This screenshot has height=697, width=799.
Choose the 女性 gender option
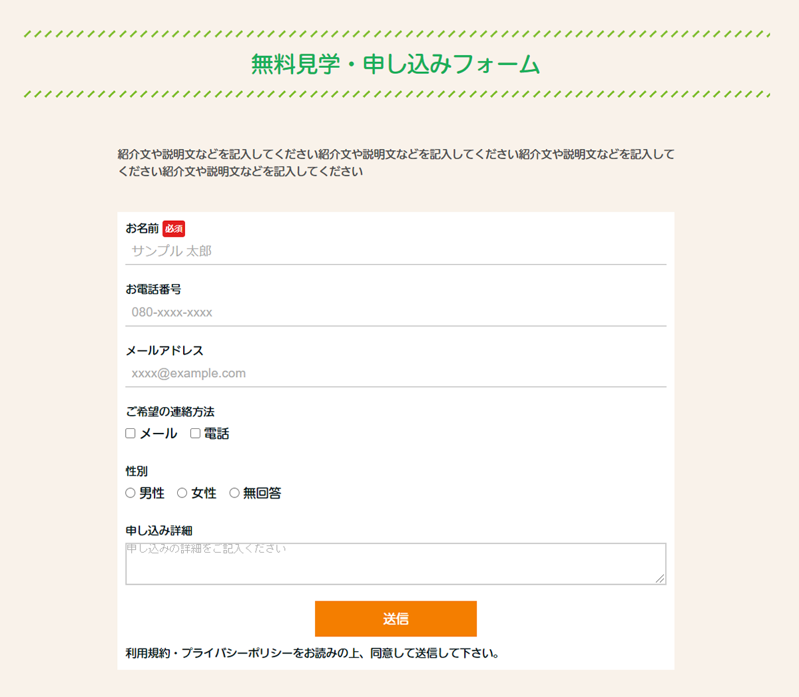pyautogui.click(x=182, y=493)
